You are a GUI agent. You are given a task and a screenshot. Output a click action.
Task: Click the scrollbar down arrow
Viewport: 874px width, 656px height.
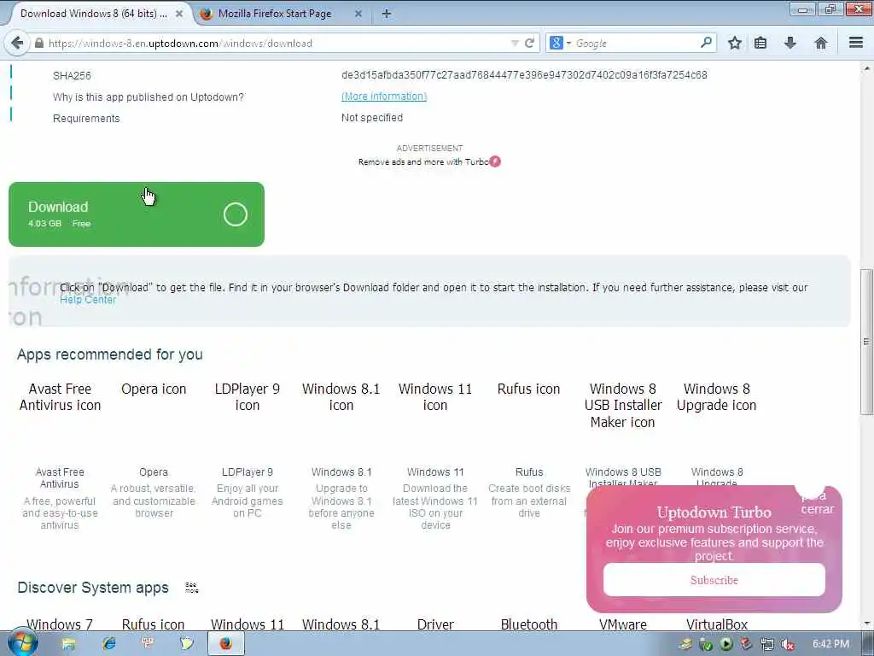tap(866, 624)
